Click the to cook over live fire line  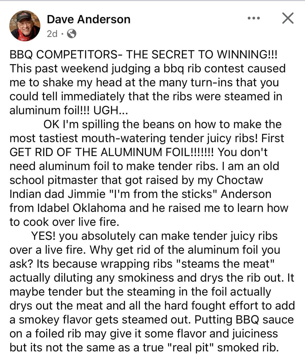pos(64,222)
